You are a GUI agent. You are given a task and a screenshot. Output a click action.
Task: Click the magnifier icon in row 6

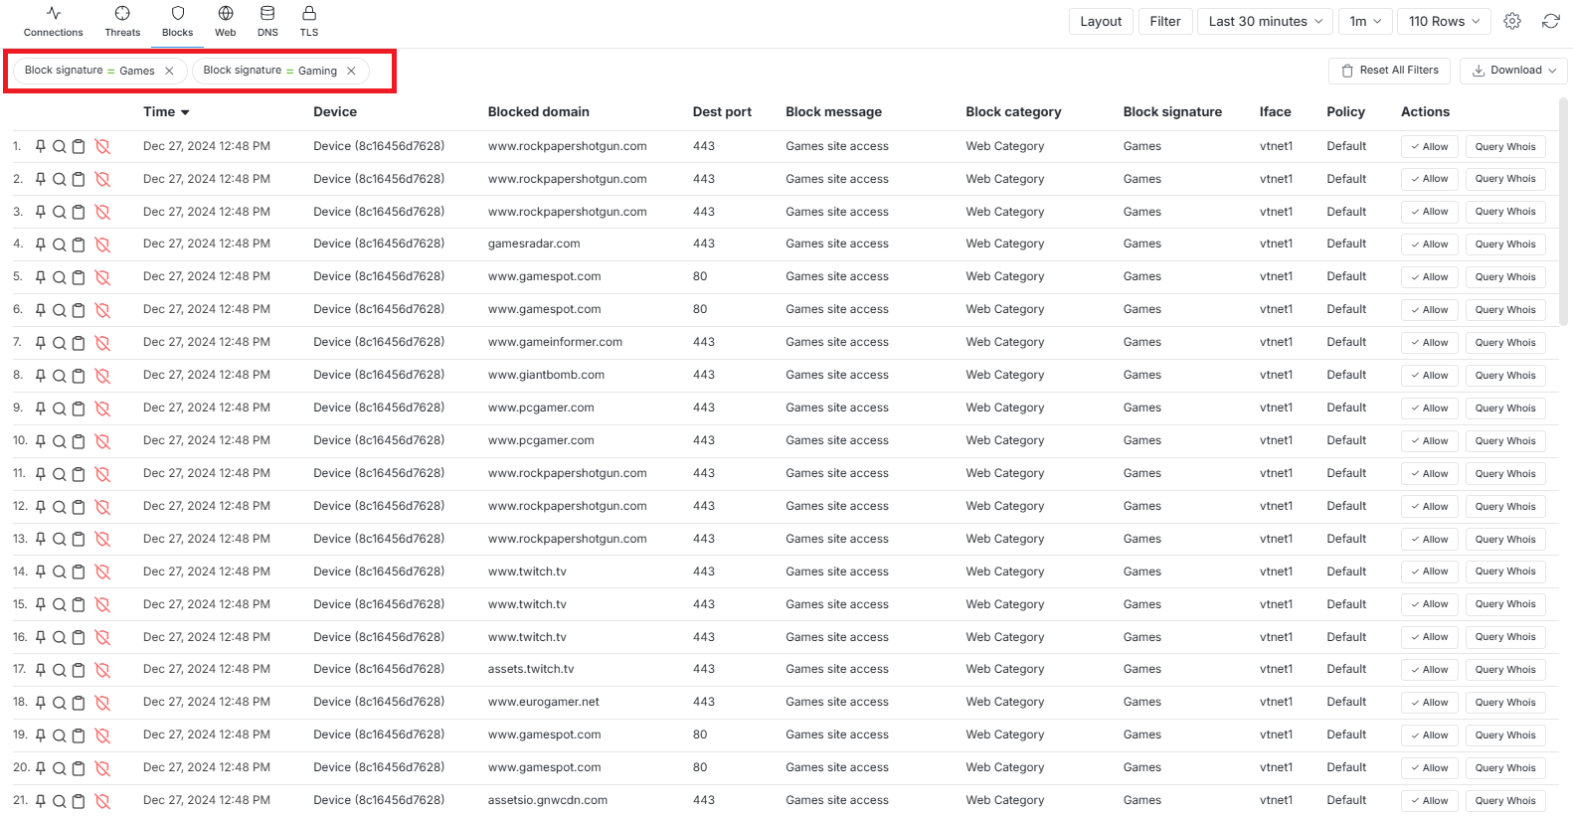pos(60,310)
